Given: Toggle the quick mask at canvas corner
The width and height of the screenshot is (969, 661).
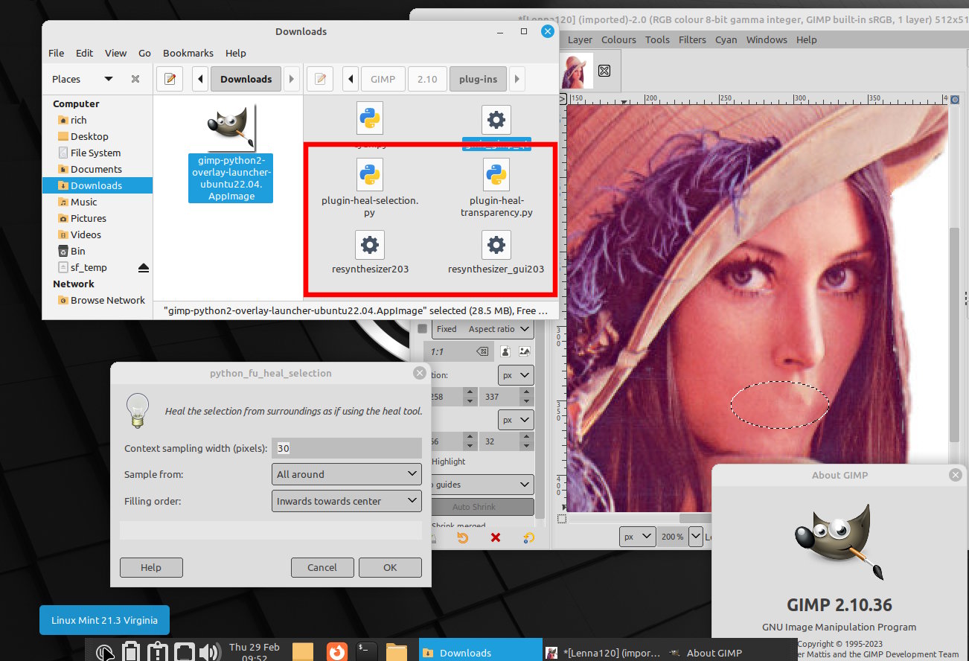Looking at the screenshot, I should point(562,519).
